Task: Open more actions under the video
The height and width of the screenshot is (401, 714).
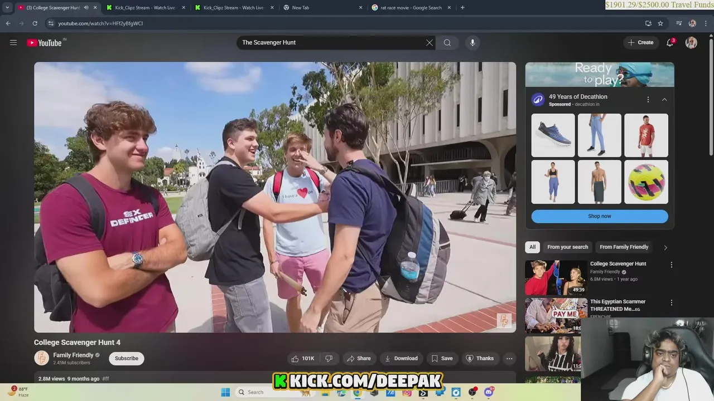Action: point(509,359)
